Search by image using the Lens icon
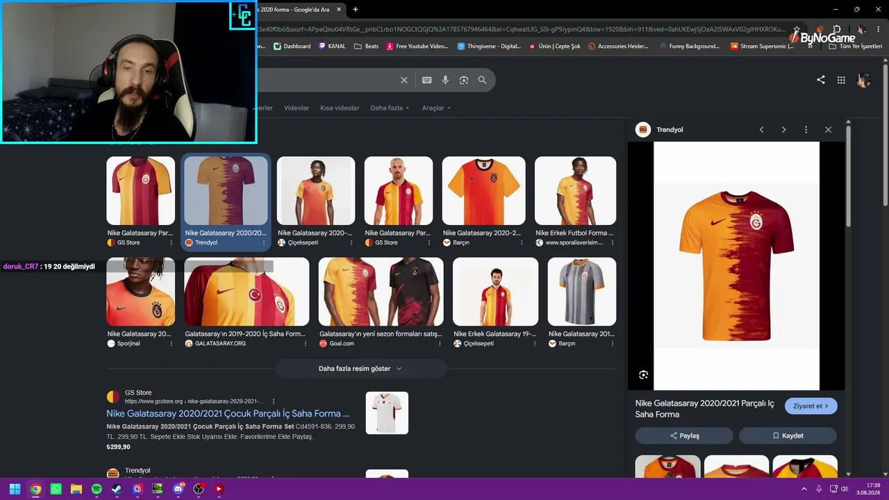This screenshot has width=889, height=500. (x=464, y=80)
